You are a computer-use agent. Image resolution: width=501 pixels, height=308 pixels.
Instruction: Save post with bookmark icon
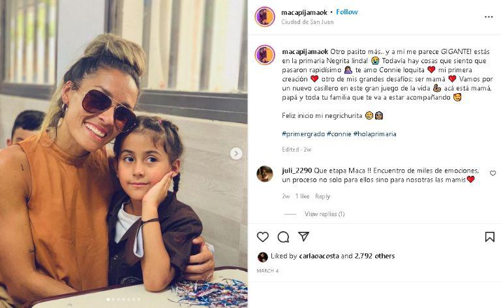tap(489, 237)
